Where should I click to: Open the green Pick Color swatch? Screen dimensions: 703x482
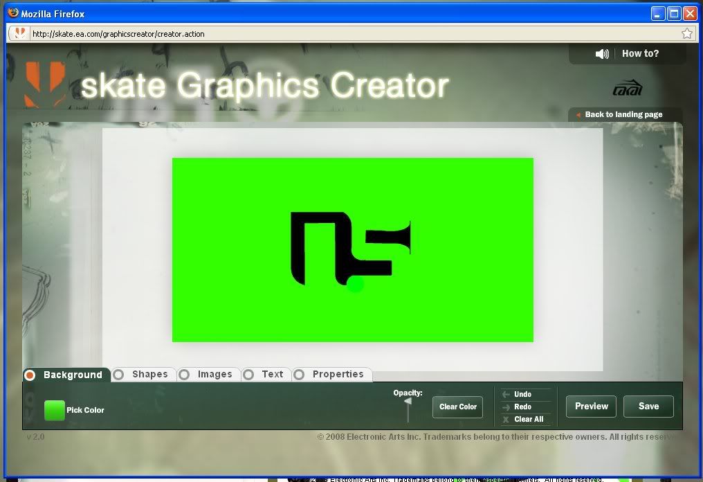55,411
